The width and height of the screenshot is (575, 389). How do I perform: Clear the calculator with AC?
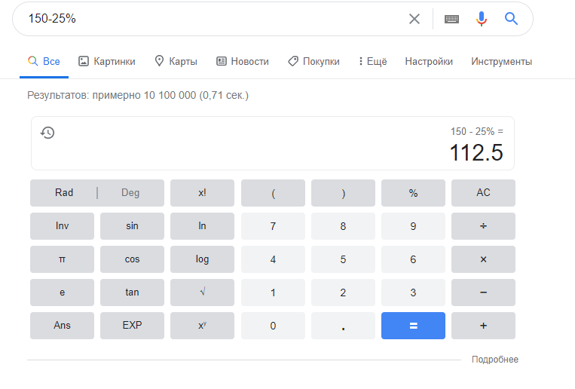483,193
